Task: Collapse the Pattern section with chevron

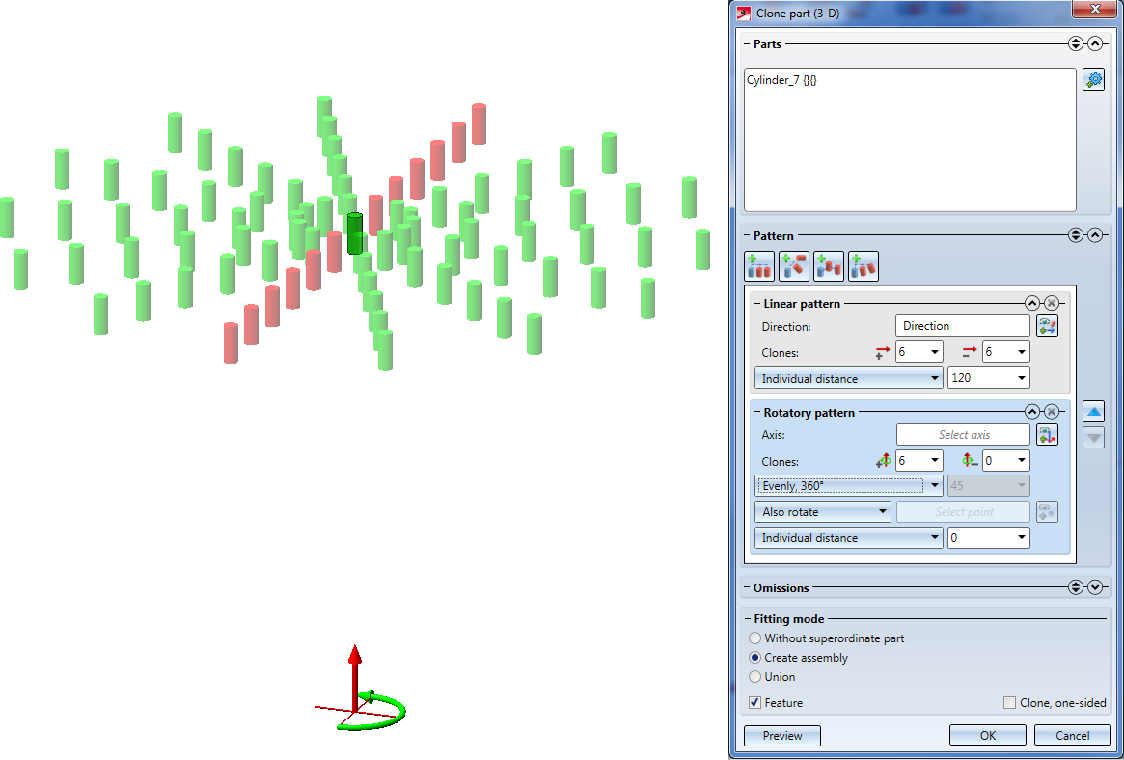Action: click(1095, 235)
